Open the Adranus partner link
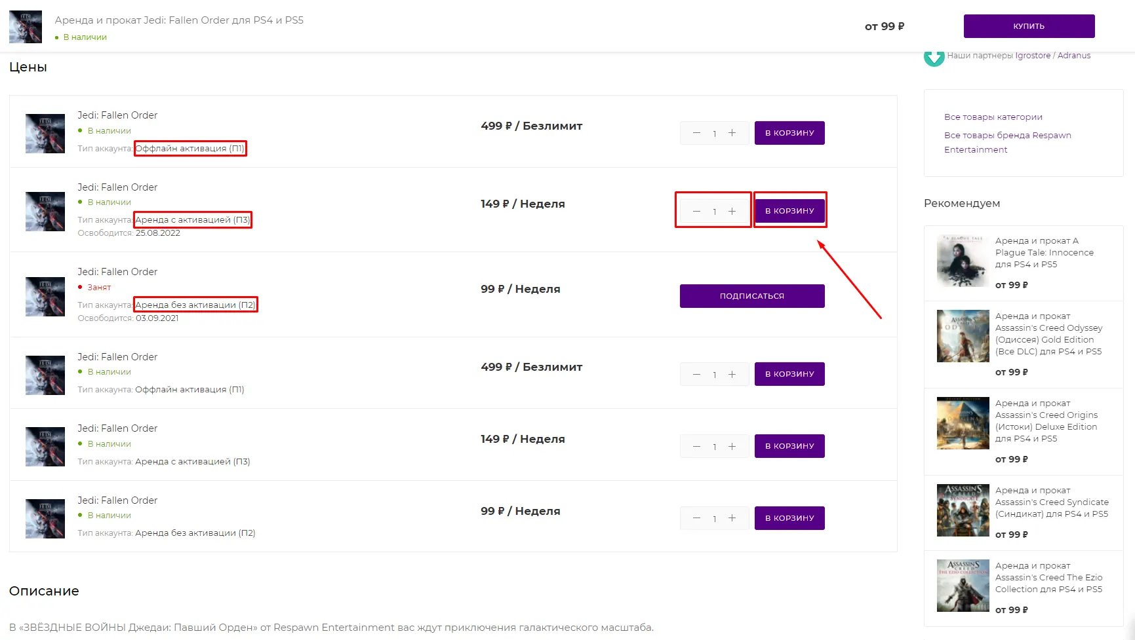 1074,56
